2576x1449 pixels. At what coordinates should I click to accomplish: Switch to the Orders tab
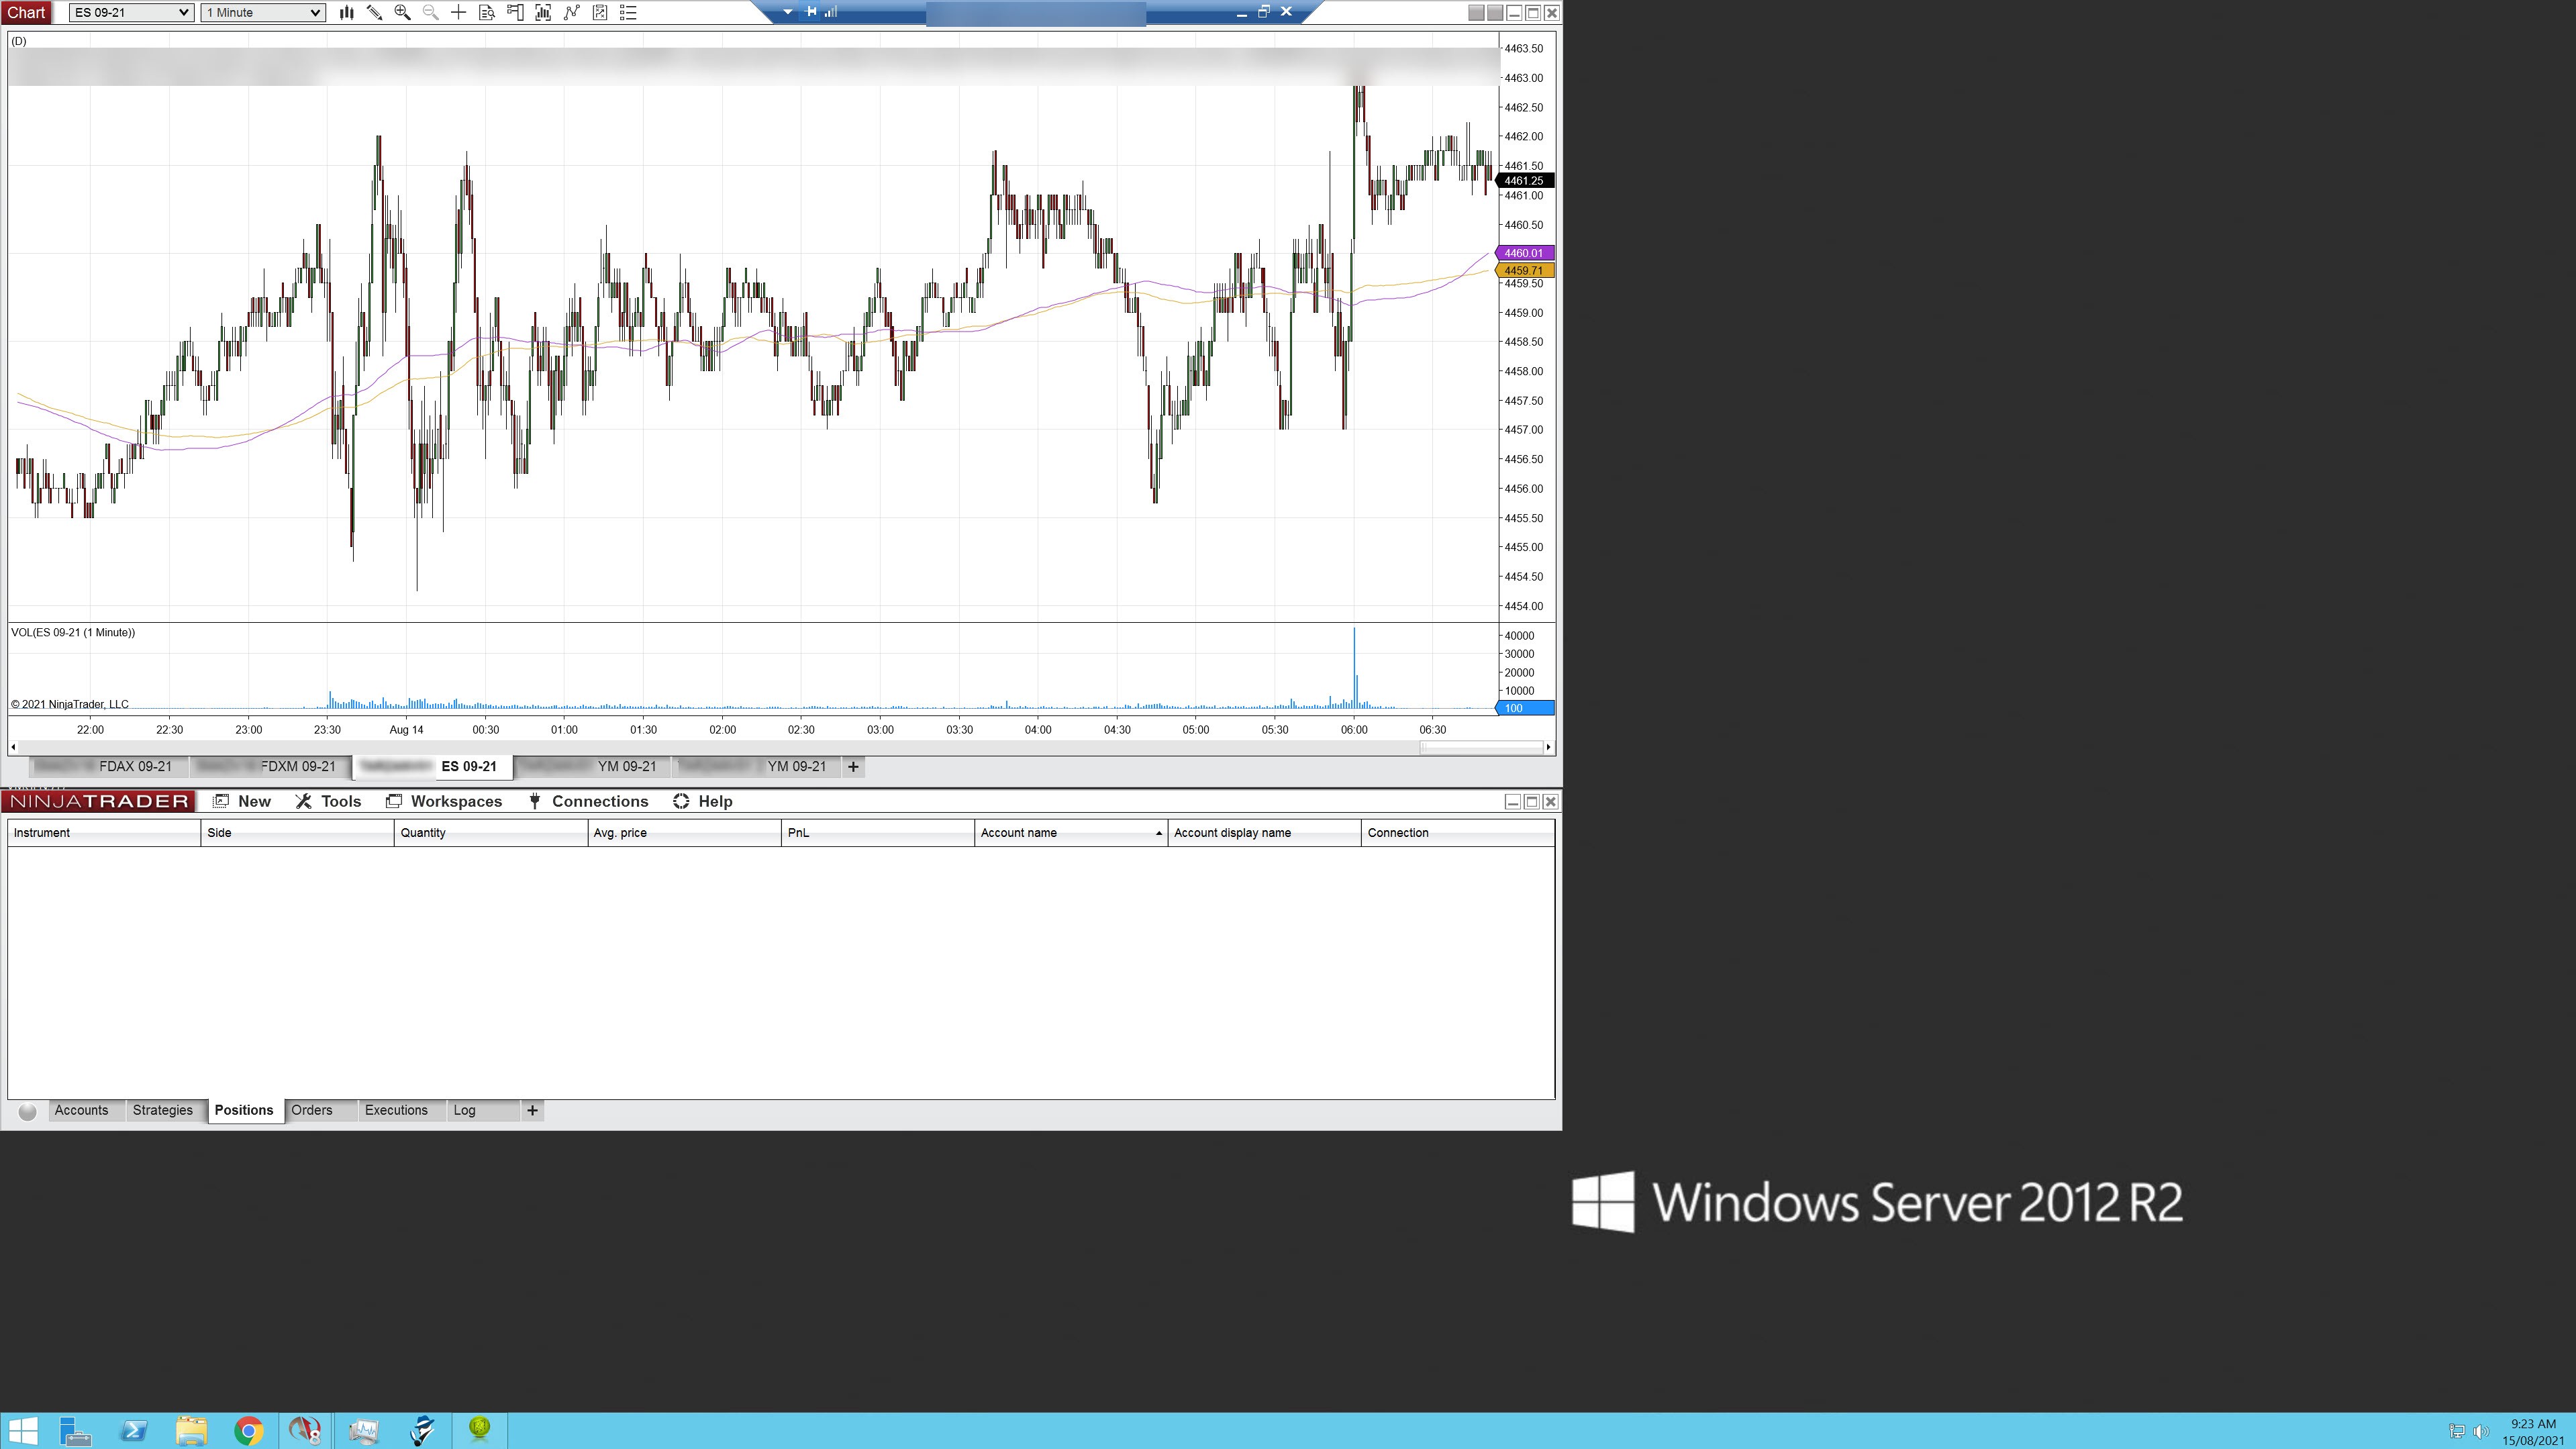pos(312,1110)
